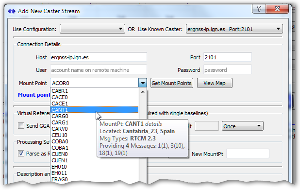Select COBA1 in mount point list
Screen dimensions: 300x190
click(74, 148)
